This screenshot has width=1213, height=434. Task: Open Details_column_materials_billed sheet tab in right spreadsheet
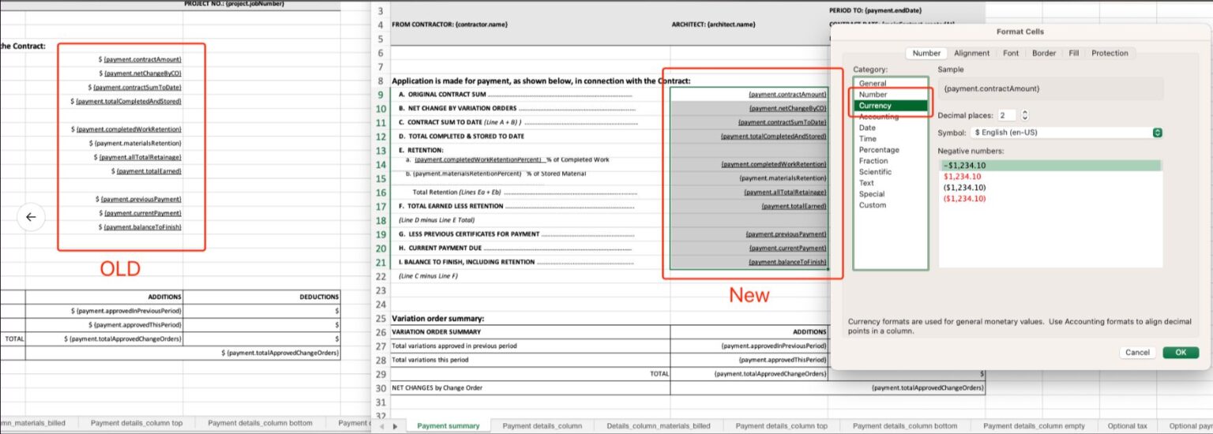[658, 426]
